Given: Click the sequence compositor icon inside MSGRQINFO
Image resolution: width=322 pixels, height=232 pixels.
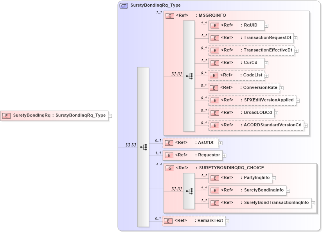Looking at the screenshot, I should 190,76.
